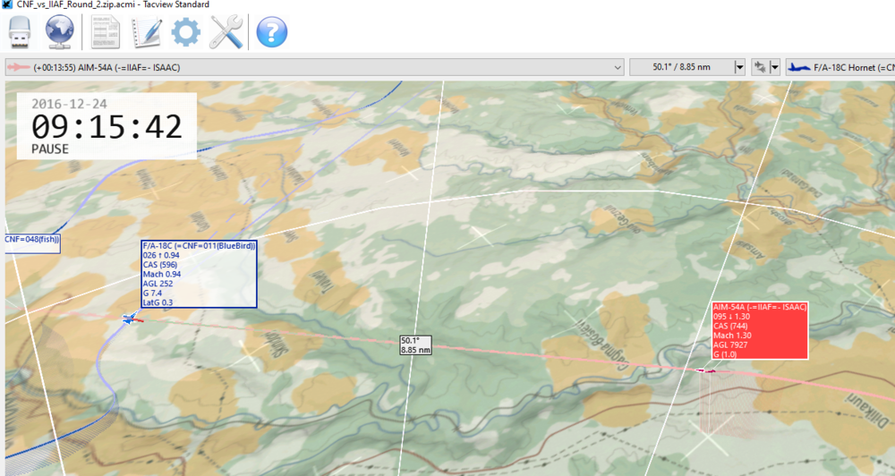This screenshot has width=895, height=476.
Task: Click the 09:15:42 clock display
Action: 107,127
